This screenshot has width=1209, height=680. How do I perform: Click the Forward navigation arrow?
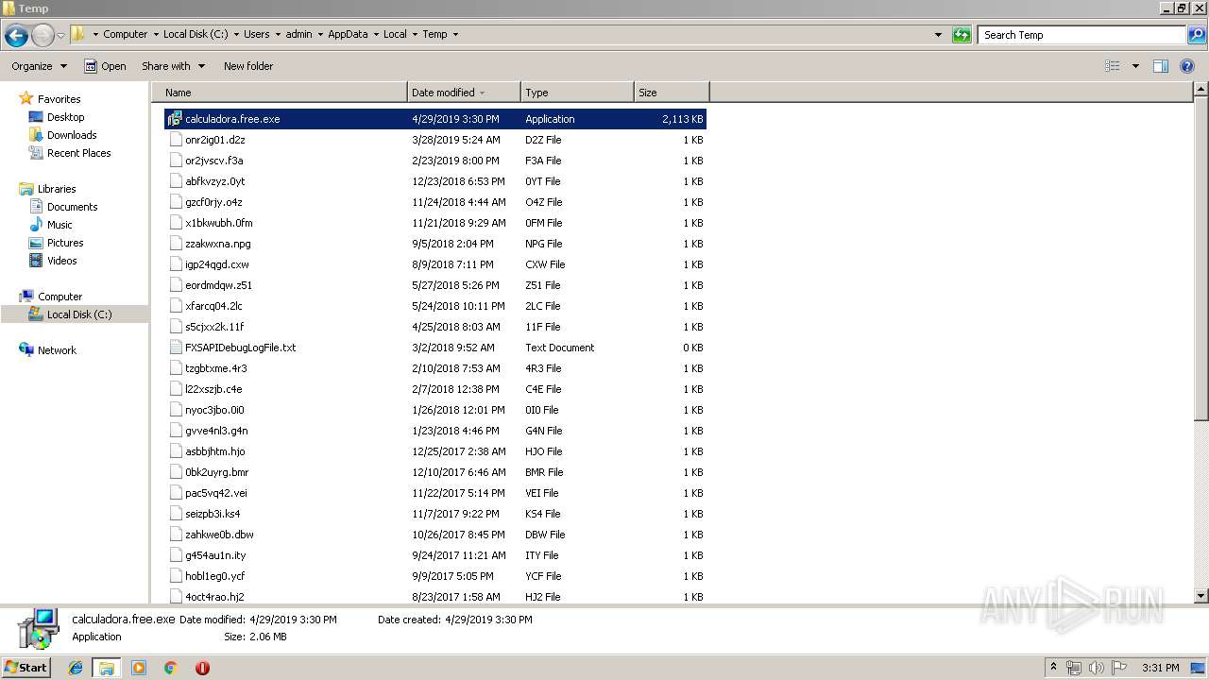(43, 35)
